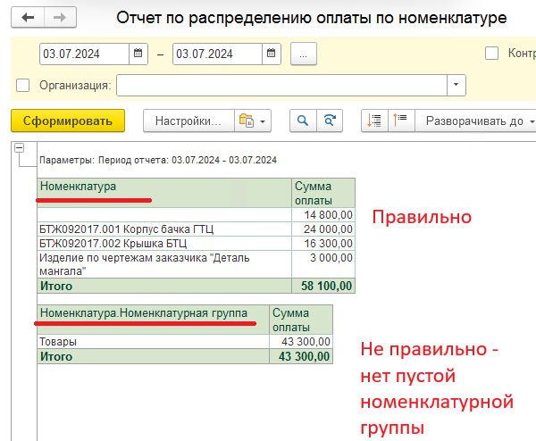Open calendar for the start date
Viewport: 536px width, 441px height.
click(138, 54)
